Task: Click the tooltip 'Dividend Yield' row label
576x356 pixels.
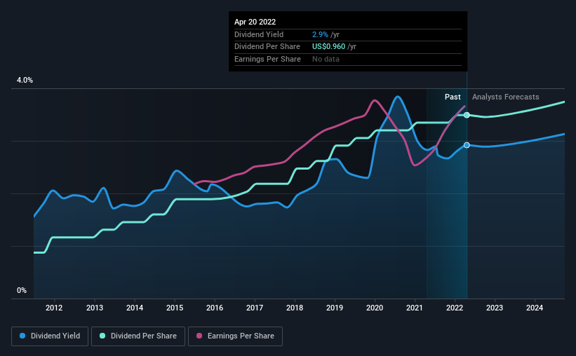Action: 259,34
